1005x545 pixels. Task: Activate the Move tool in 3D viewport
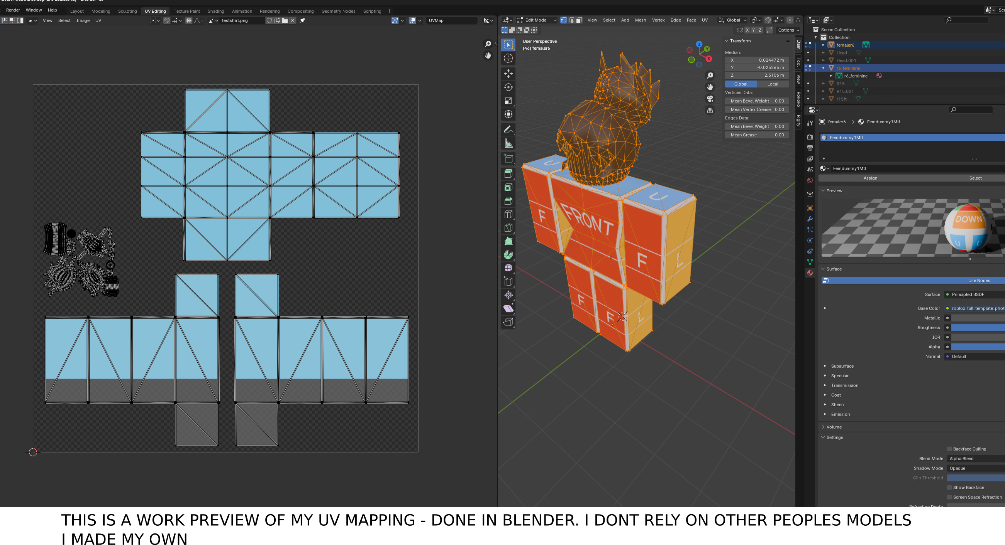pos(508,74)
